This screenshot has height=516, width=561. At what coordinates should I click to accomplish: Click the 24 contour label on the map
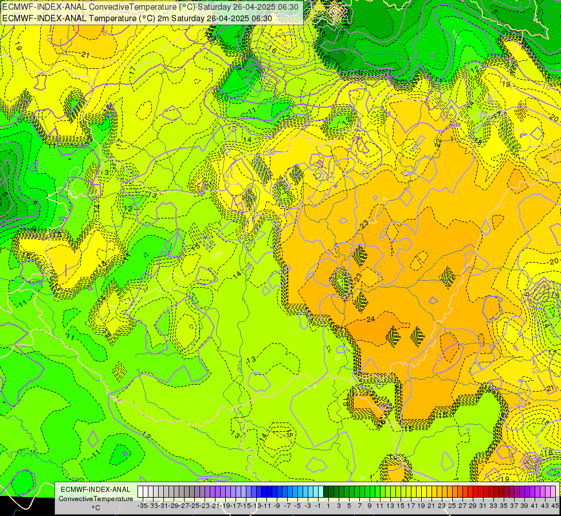(x=371, y=319)
